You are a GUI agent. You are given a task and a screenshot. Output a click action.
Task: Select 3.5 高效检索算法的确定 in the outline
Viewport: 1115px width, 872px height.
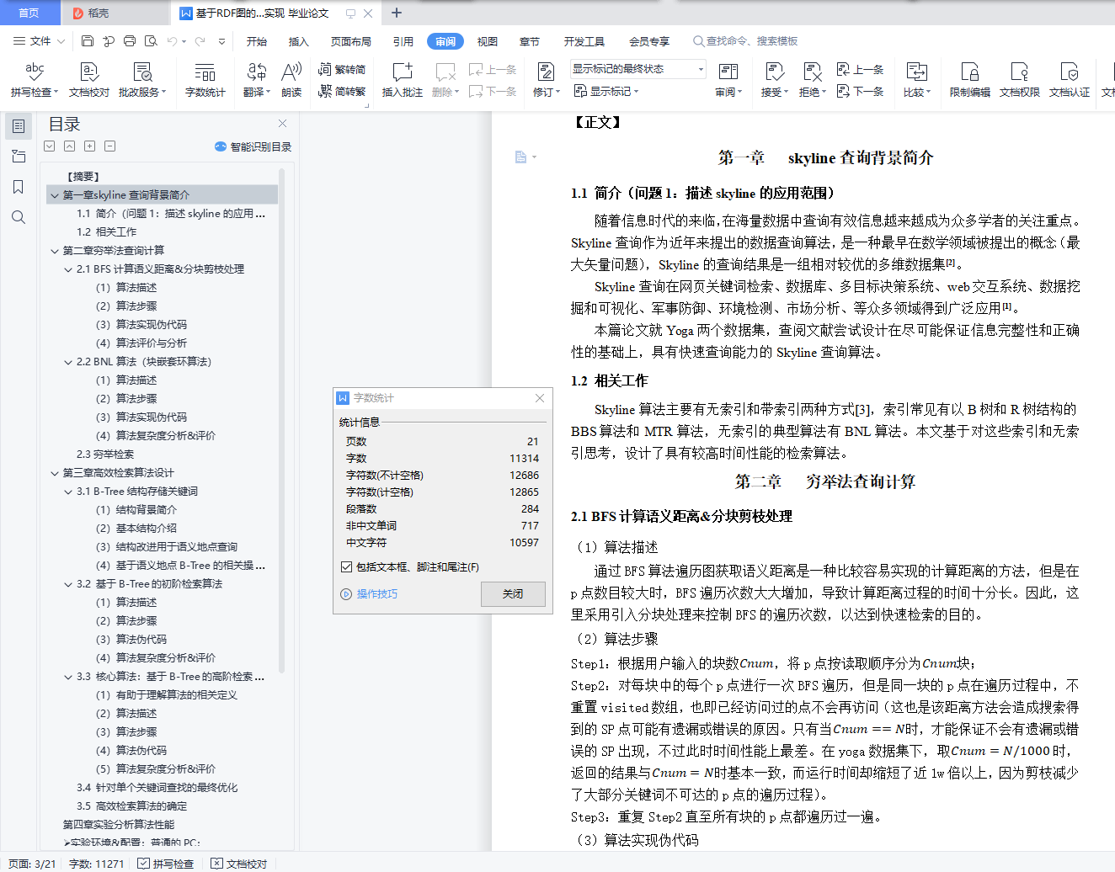(x=131, y=806)
